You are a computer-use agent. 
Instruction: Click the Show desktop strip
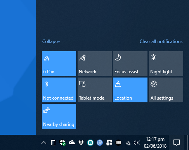click(188, 143)
